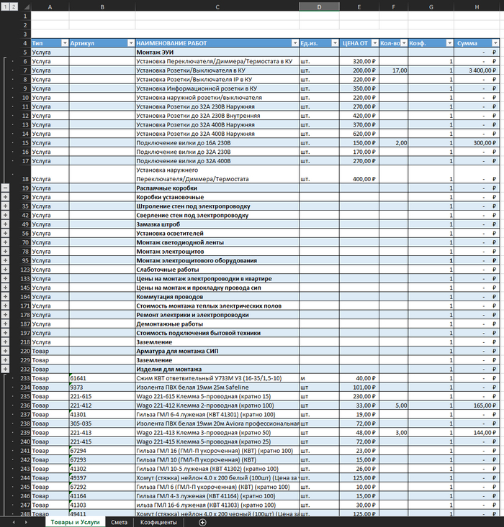Select price cell 230,00 ₽
Viewport: 504px width, 527px height.
tap(359, 397)
